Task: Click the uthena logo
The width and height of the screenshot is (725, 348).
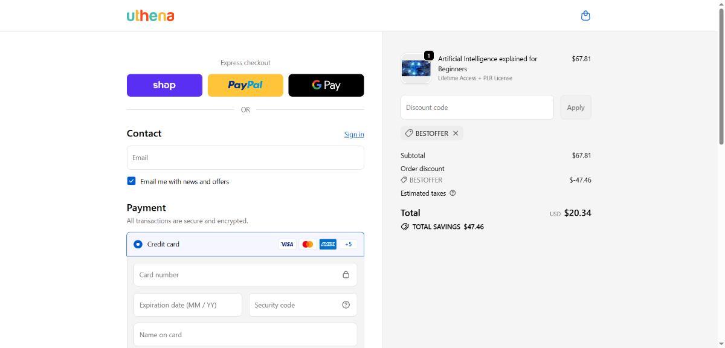Action: (x=150, y=16)
